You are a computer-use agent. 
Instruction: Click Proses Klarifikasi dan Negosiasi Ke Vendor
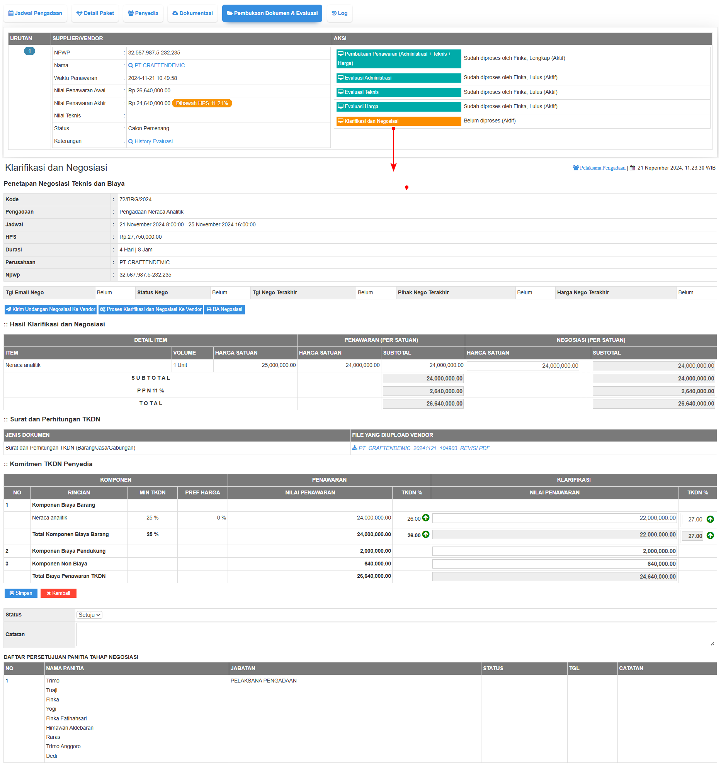[151, 309]
